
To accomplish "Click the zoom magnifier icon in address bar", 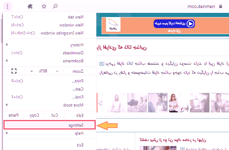I will click(55, 6).
